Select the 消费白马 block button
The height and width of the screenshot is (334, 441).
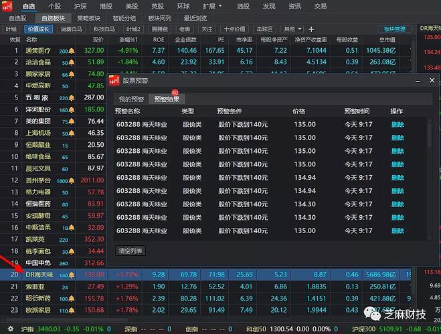point(72,29)
